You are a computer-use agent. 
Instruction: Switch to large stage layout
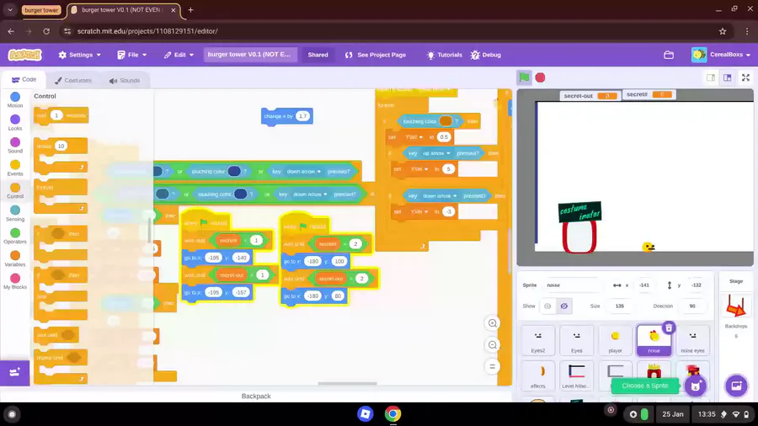(x=727, y=77)
